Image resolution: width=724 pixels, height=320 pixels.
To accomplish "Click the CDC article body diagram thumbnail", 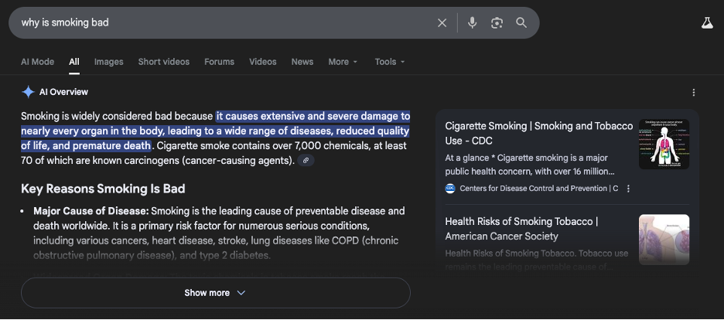I will 664,145.
